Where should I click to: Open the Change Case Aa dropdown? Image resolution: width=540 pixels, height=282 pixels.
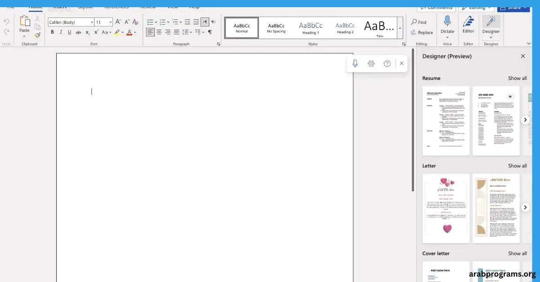pyautogui.click(x=106, y=32)
